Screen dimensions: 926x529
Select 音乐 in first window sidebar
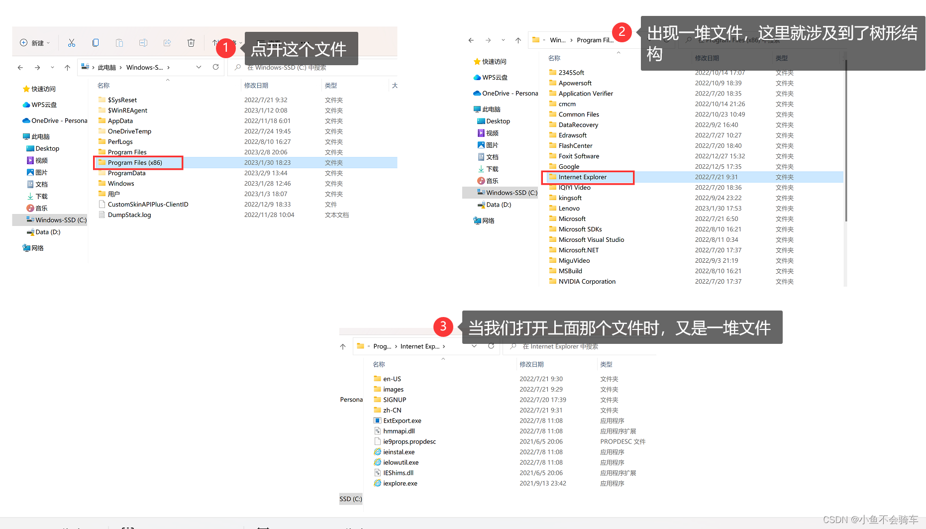37,209
